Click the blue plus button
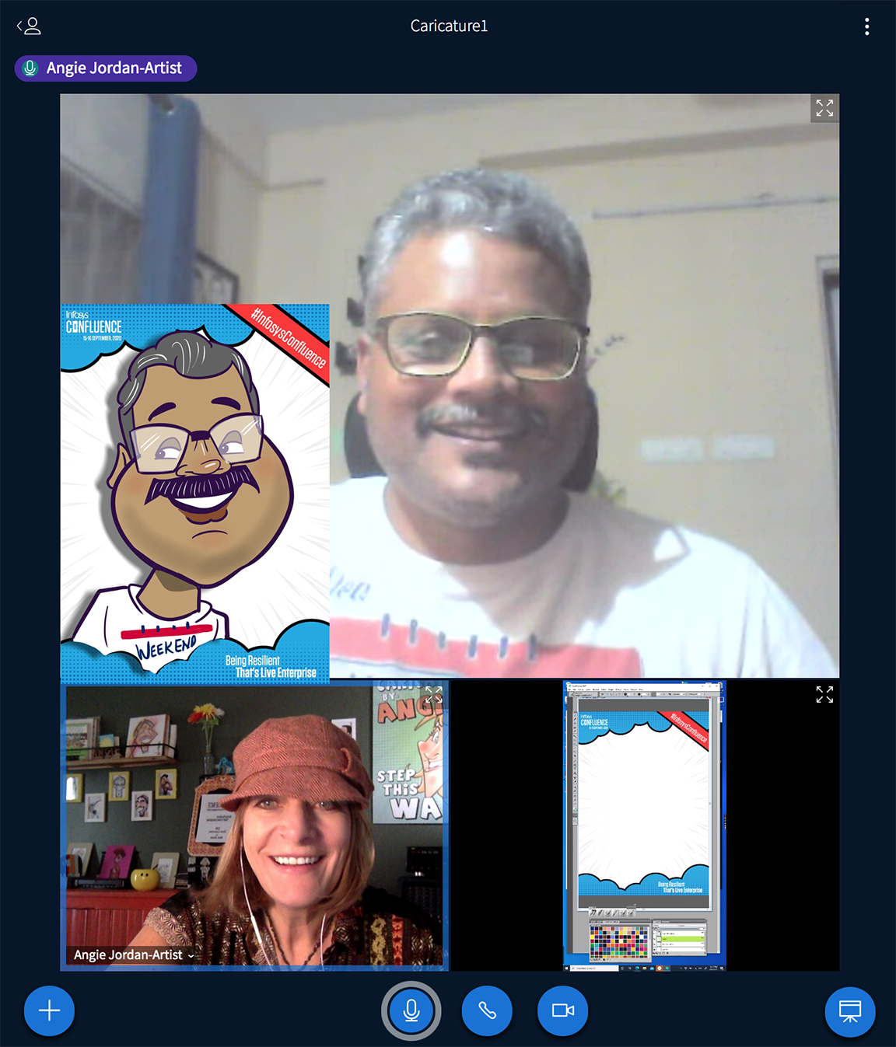The image size is (896, 1047). coord(49,1010)
